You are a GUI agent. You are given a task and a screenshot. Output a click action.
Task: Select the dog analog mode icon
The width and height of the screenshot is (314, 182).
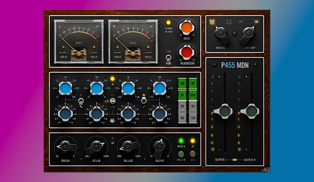point(229,22)
